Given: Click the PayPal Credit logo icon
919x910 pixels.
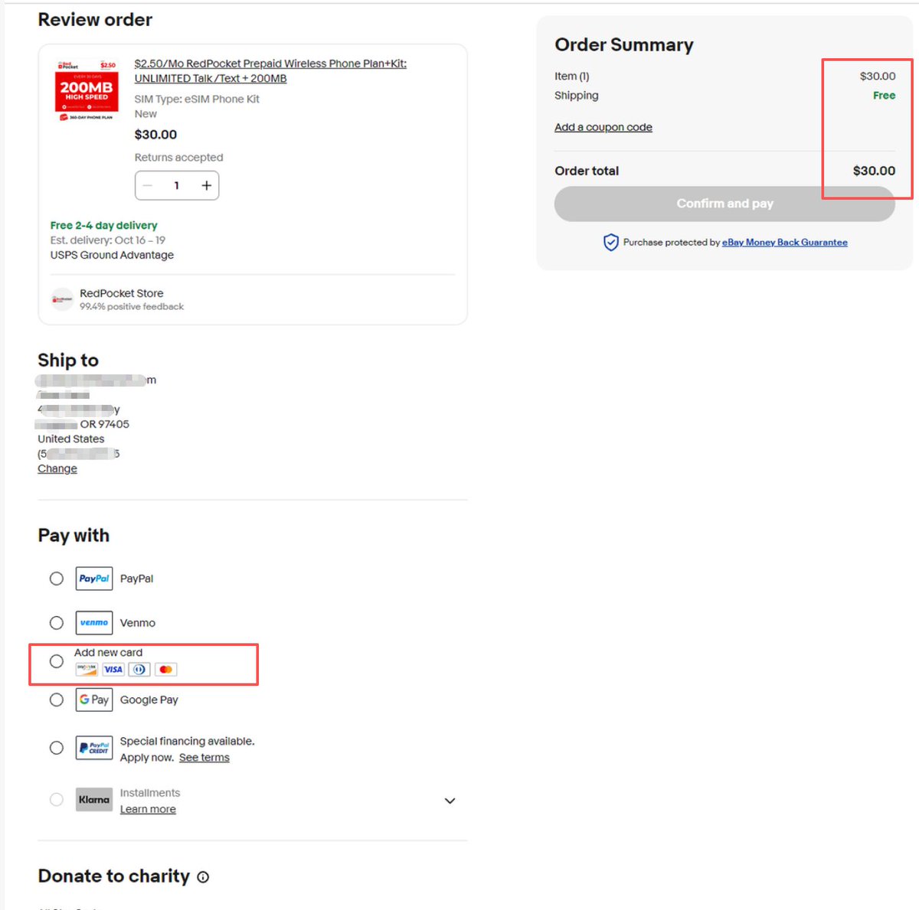Looking at the screenshot, I should 94,748.
